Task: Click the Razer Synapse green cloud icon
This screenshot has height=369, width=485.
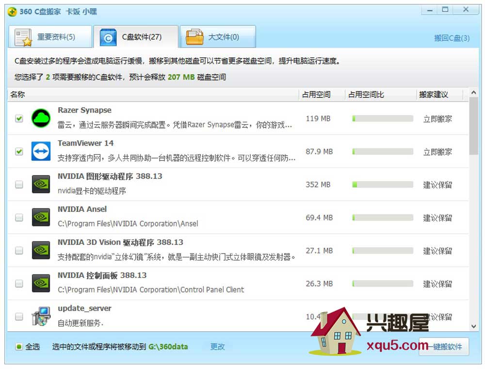Action: pyautogui.click(x=41, y=118)
